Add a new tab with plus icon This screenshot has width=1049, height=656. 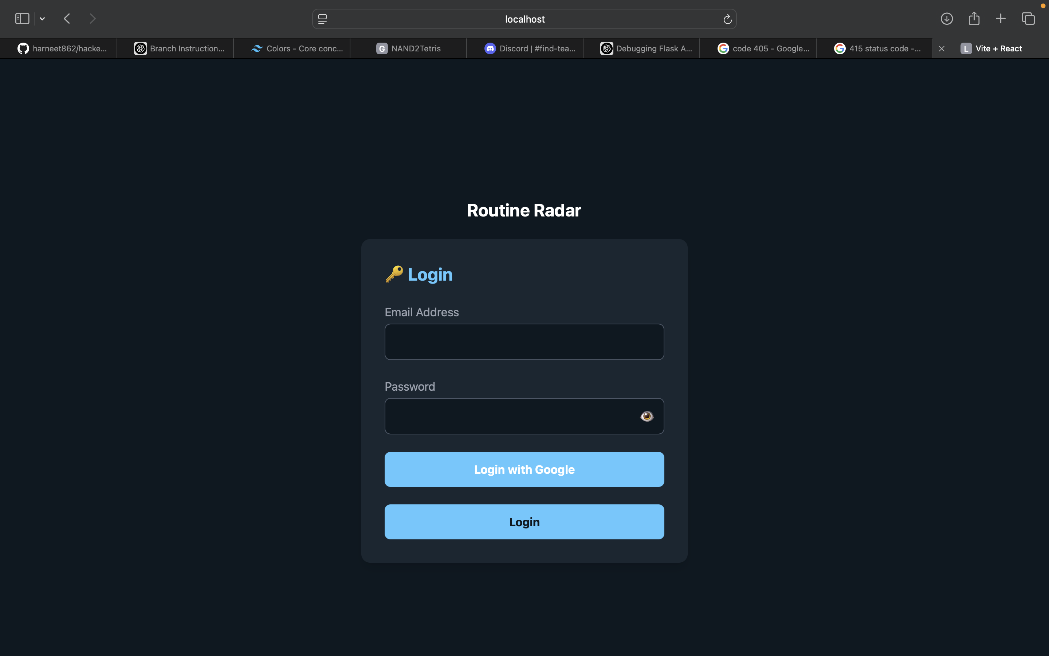pos(1001,19)
